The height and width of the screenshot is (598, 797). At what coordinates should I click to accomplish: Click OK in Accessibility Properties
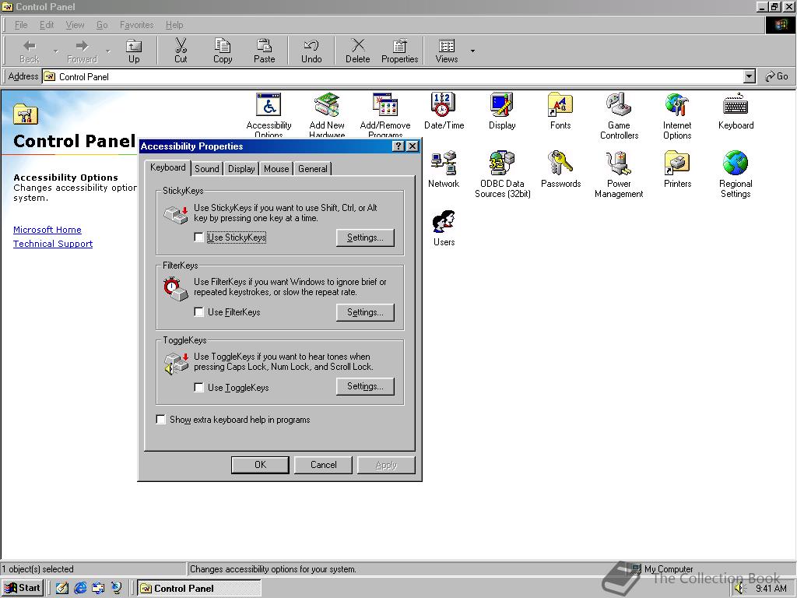pos(260,465)
